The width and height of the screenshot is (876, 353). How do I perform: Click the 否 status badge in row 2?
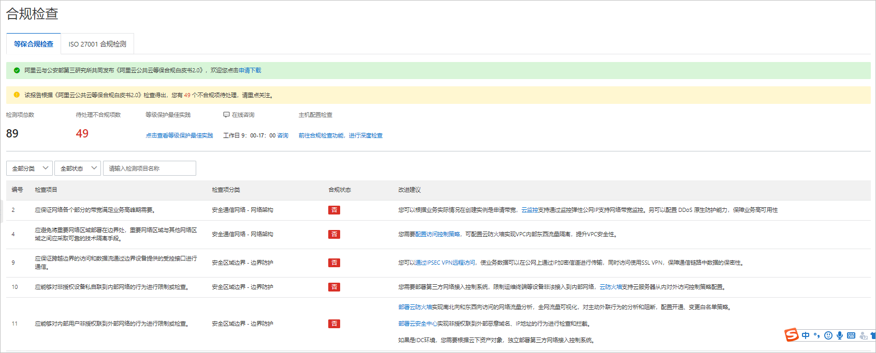[x=334, y=210]
